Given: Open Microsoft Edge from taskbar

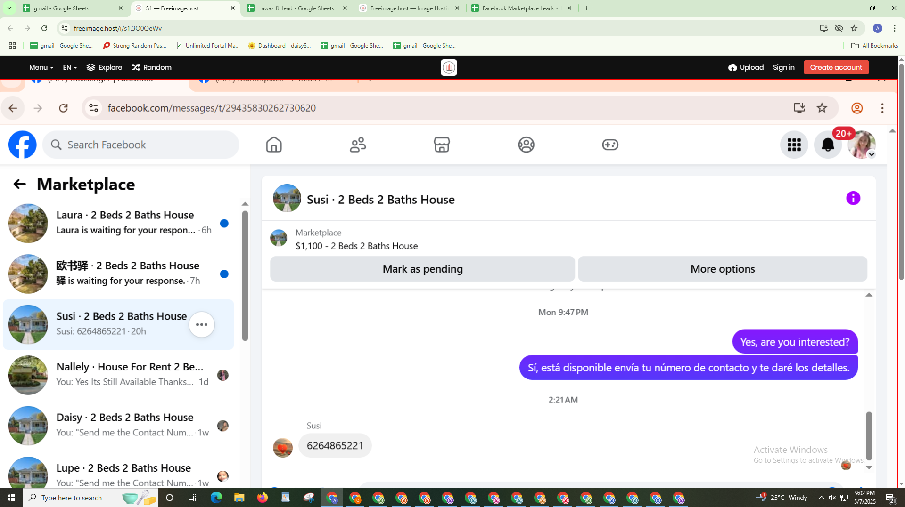Looking at the screenshot, I should pyautogui.click(x=216, y=498).
